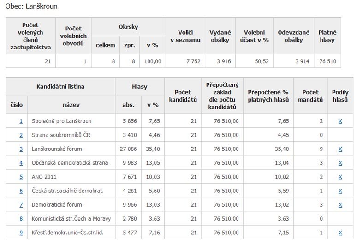The height and width of the screenshot is (245, 363).
Task: Open candidate list number 1 link
Action: 21,121
